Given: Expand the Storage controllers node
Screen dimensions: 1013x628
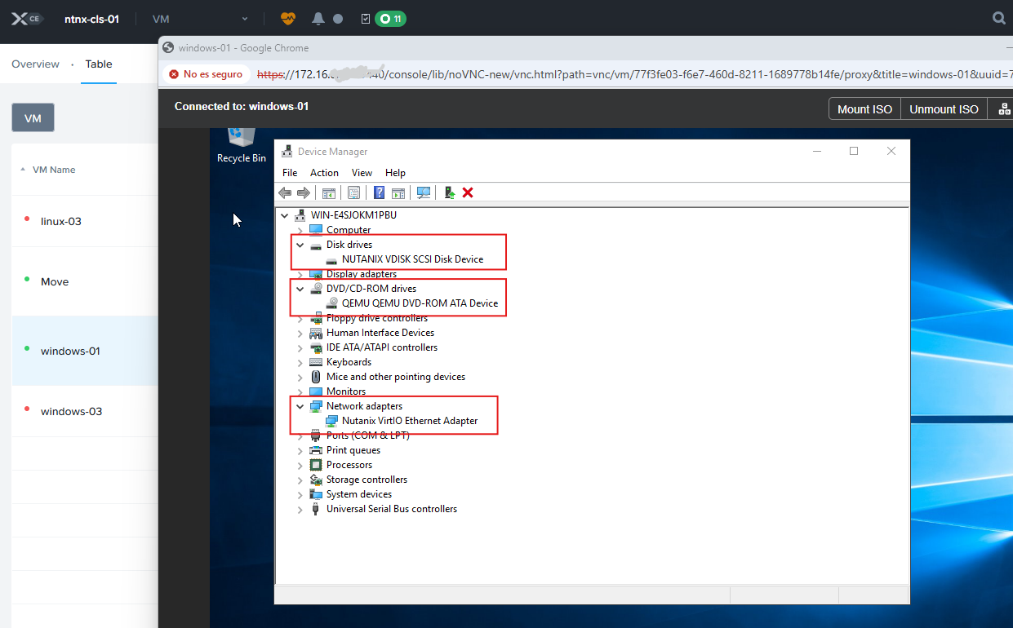Looking at the screenshot, I should pyautogui.click(x=300, y=480).
